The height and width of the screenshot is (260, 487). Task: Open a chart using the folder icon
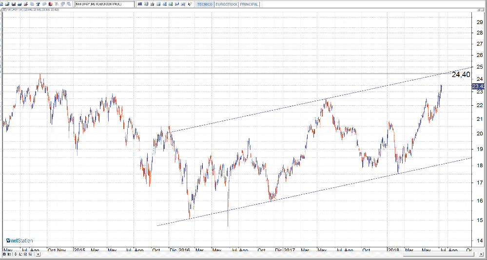(7, 4)
